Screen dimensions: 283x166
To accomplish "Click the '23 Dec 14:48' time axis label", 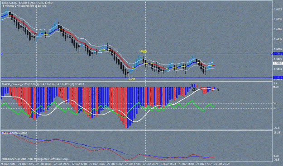I will click(x=186, y=164).
